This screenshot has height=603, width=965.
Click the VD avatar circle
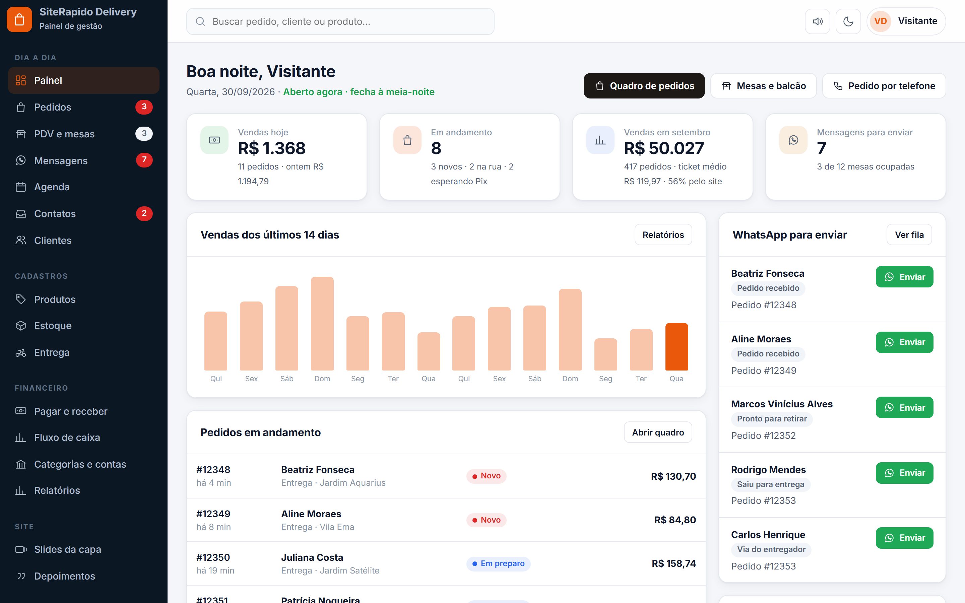[x=881, y=21]
